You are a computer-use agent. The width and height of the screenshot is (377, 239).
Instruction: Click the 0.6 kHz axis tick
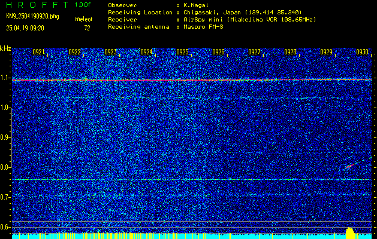pos(5,227)
